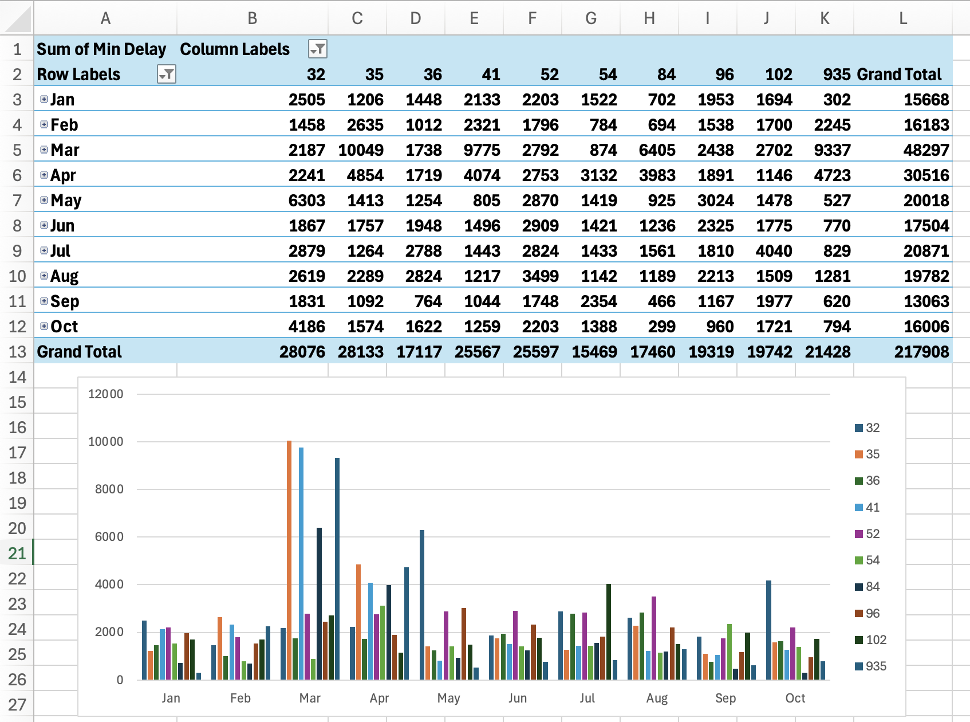The width and height of the screenshot is (970, 722).
Task: Select the Mar value 10049 cell
Action: click(361, 150)
